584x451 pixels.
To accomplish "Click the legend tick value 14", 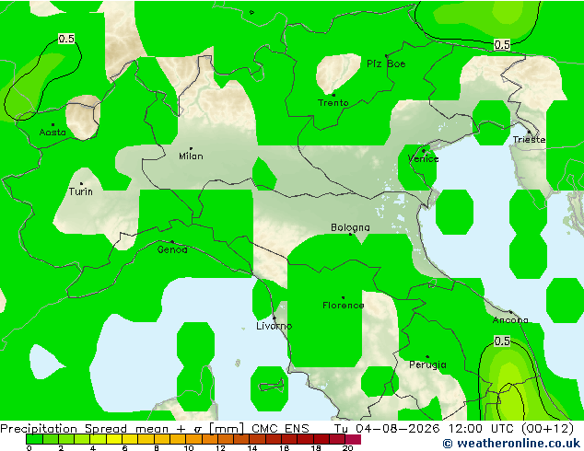I will (252, 448).
